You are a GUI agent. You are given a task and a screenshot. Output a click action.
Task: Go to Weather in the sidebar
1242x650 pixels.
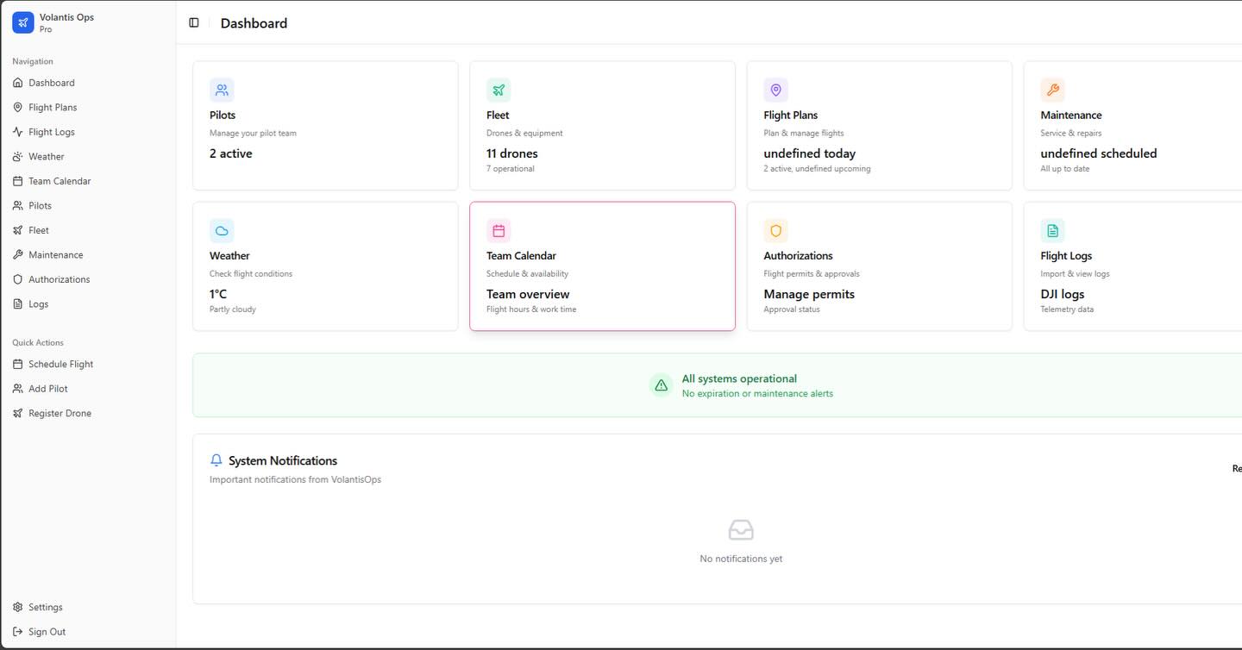tap(46, 157)
